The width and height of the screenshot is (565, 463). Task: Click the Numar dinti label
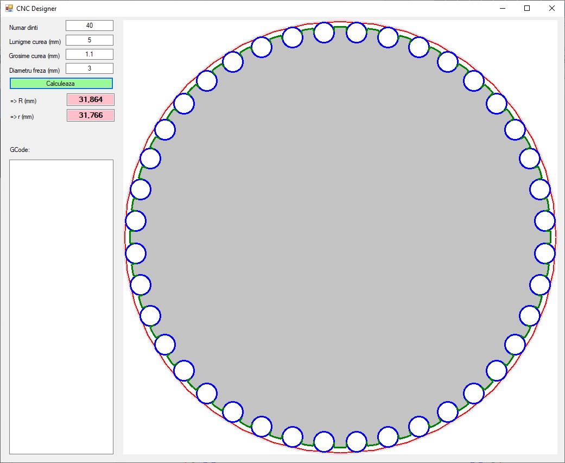[x=23, y=28]
